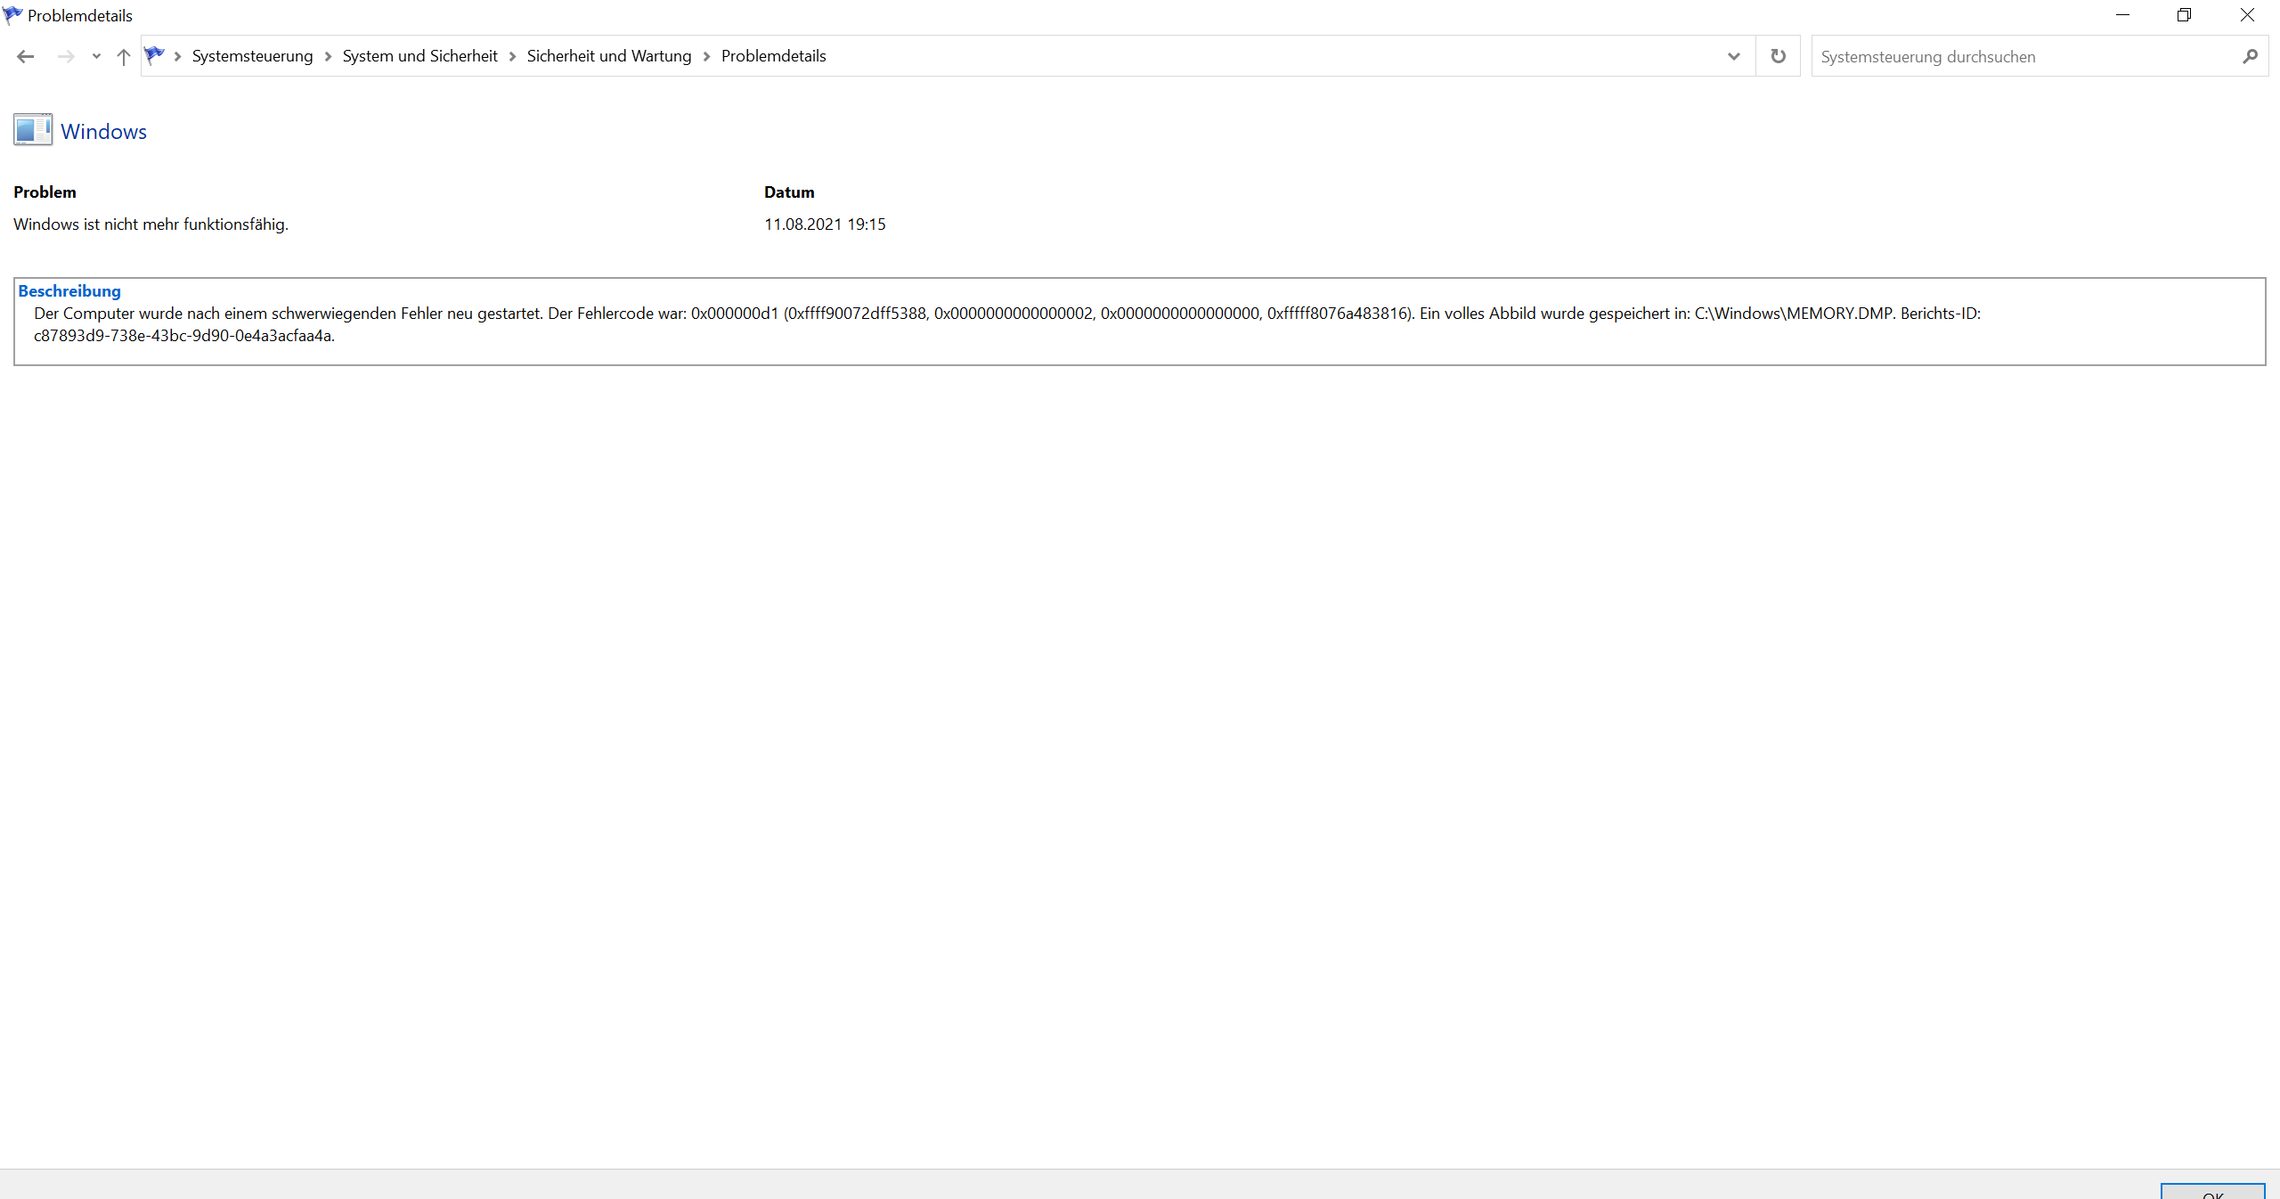Click the magnifier icon to start searching

pos(2251,56)
